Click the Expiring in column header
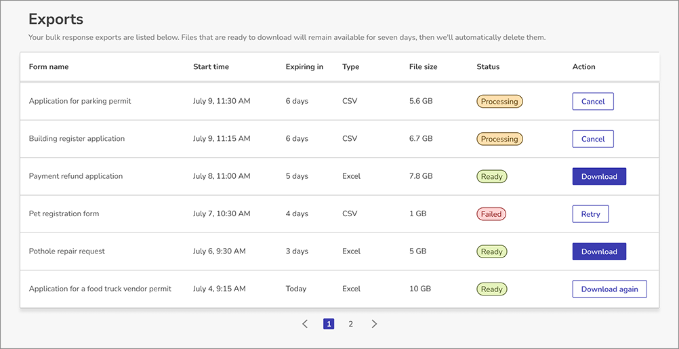 coord(304,67)
